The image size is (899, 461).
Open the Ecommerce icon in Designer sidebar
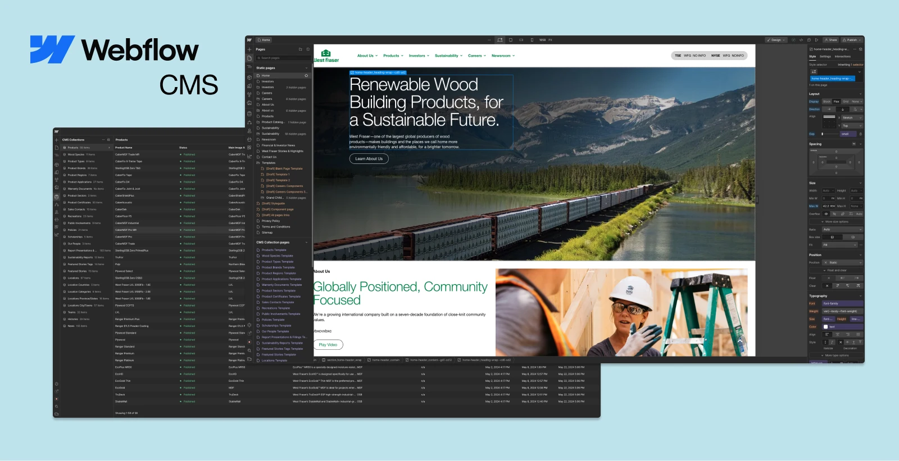point(249,139)
